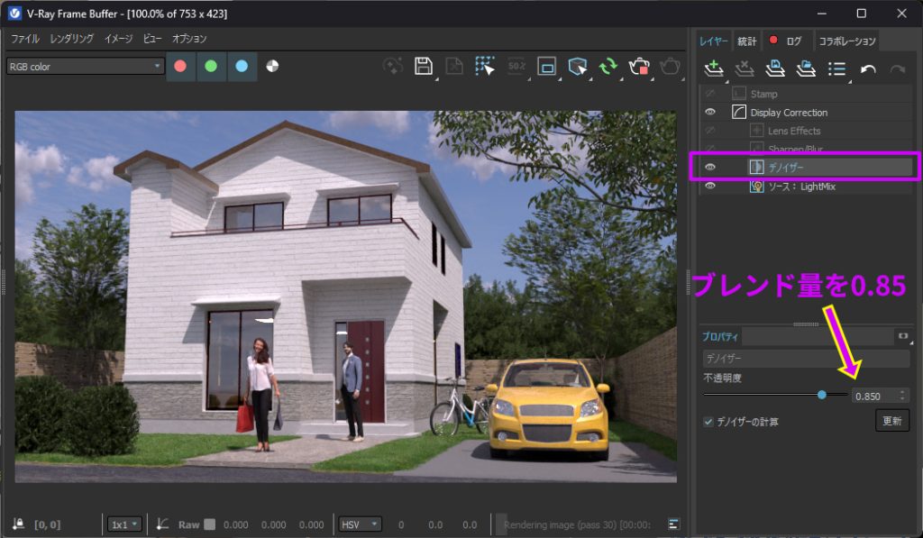Click the opacity value field showing 0.850
The image size is (923, 538).
(873, 395)
